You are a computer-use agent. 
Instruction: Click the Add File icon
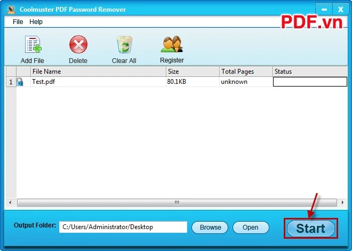pyautogui.click(x=33, y=44)
